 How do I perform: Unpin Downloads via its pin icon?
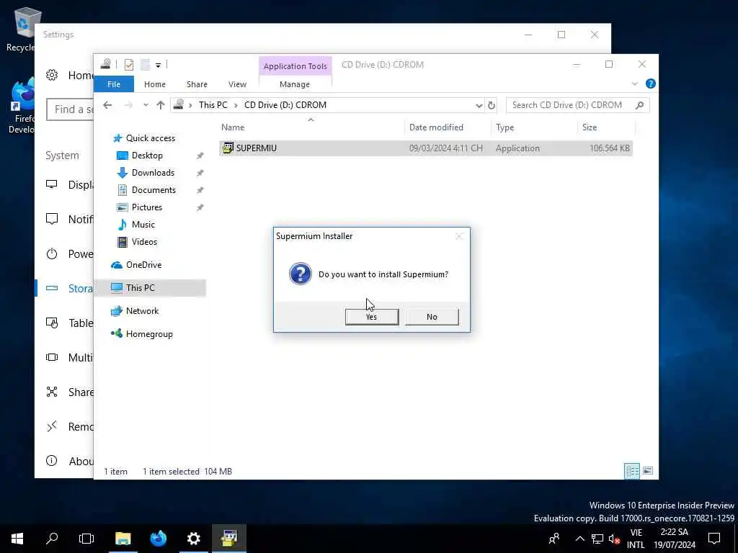(200, 173)
